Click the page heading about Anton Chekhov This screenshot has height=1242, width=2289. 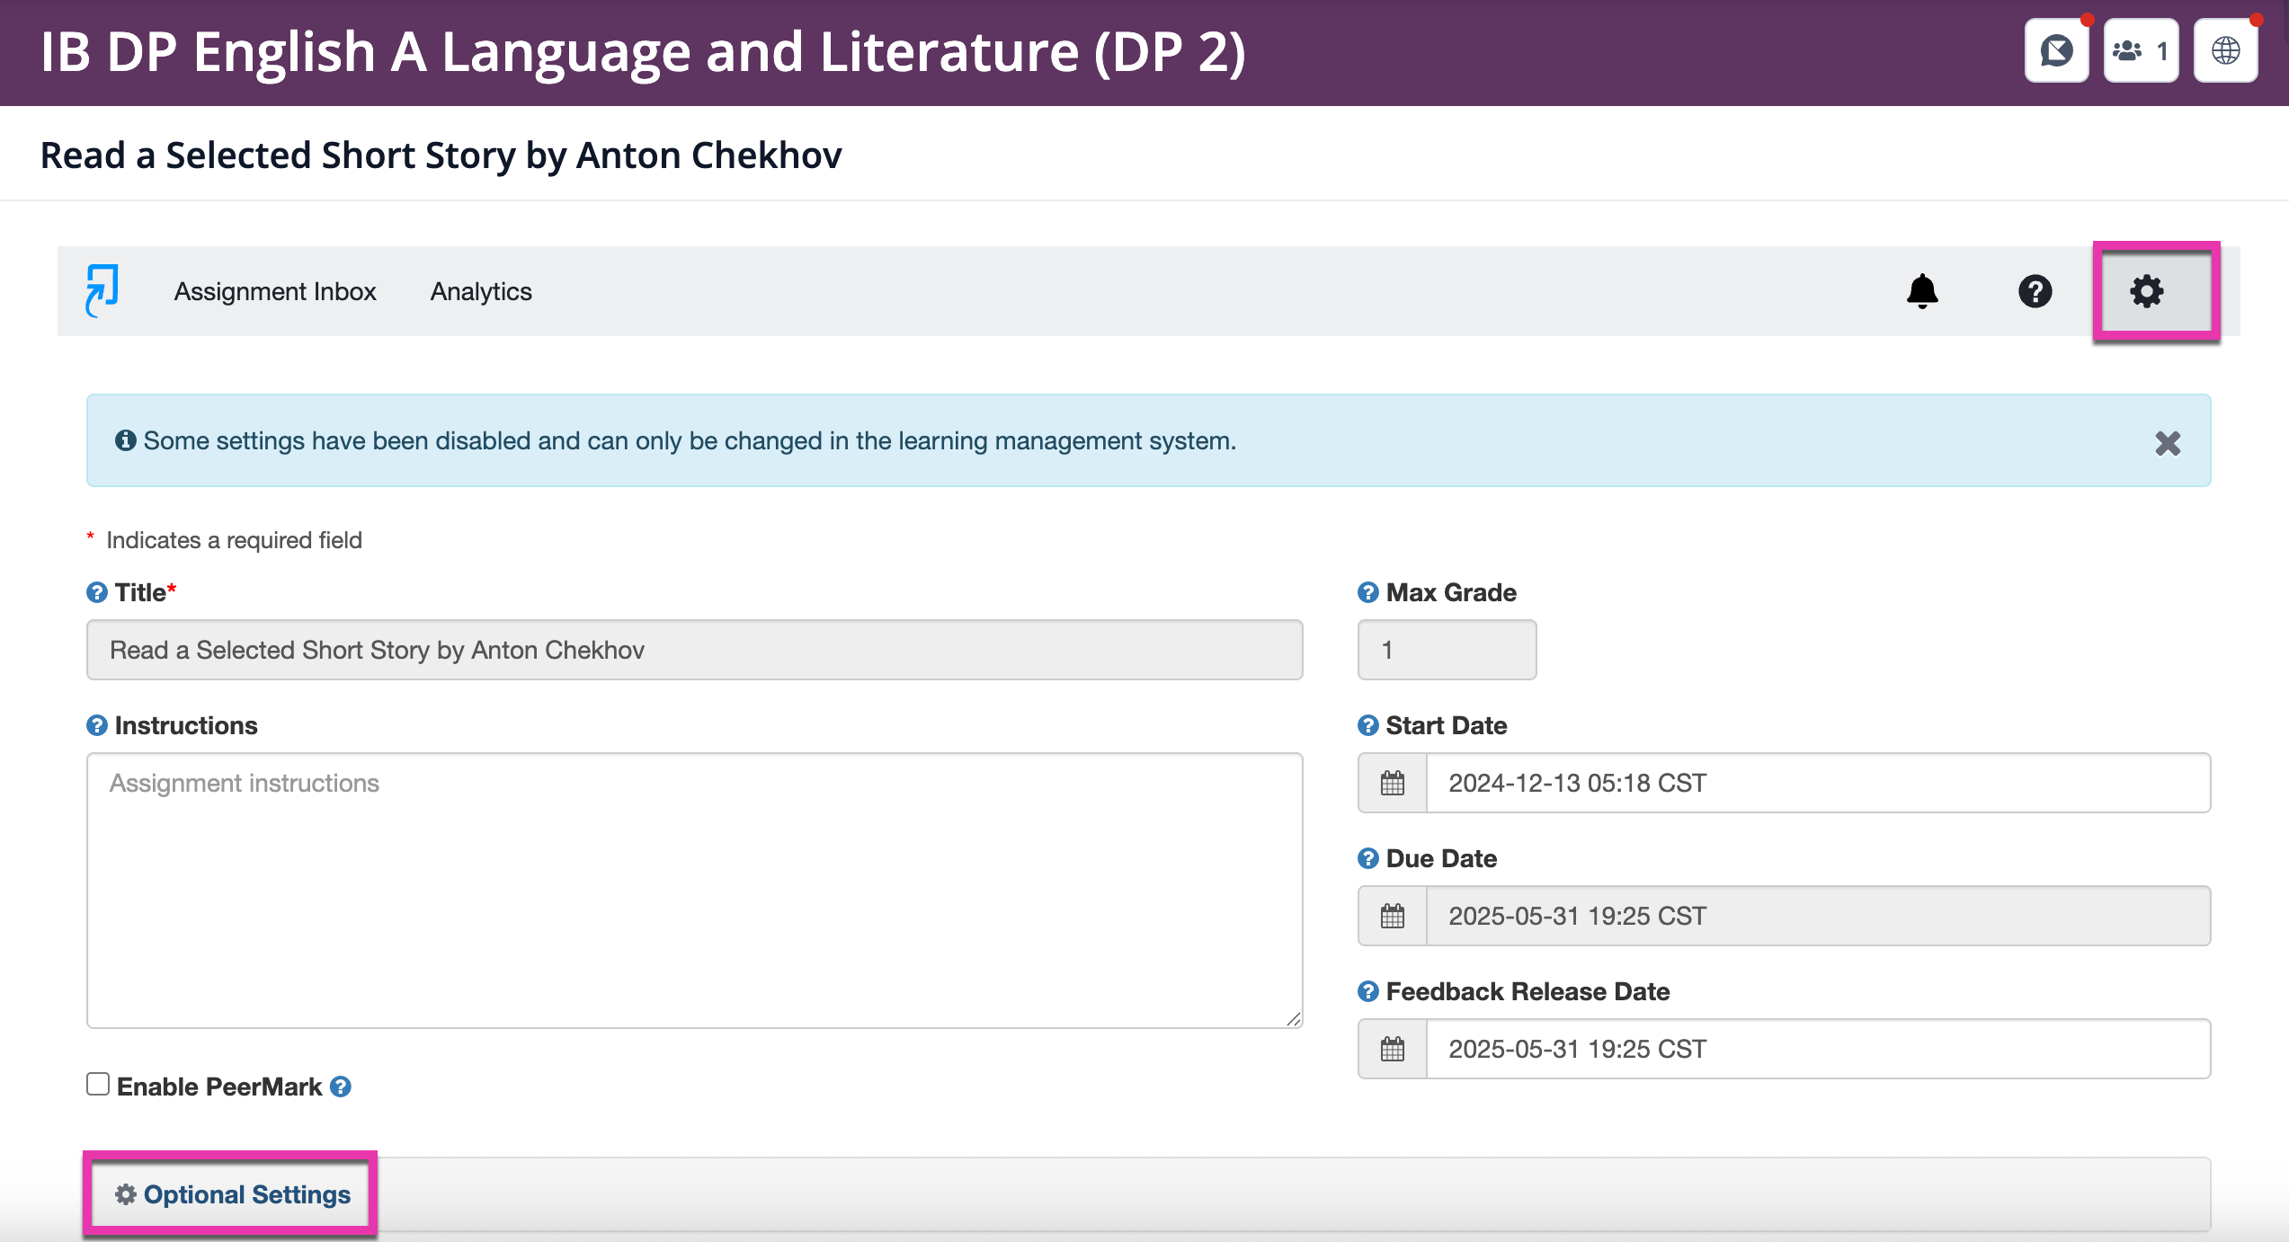[441, 155]
